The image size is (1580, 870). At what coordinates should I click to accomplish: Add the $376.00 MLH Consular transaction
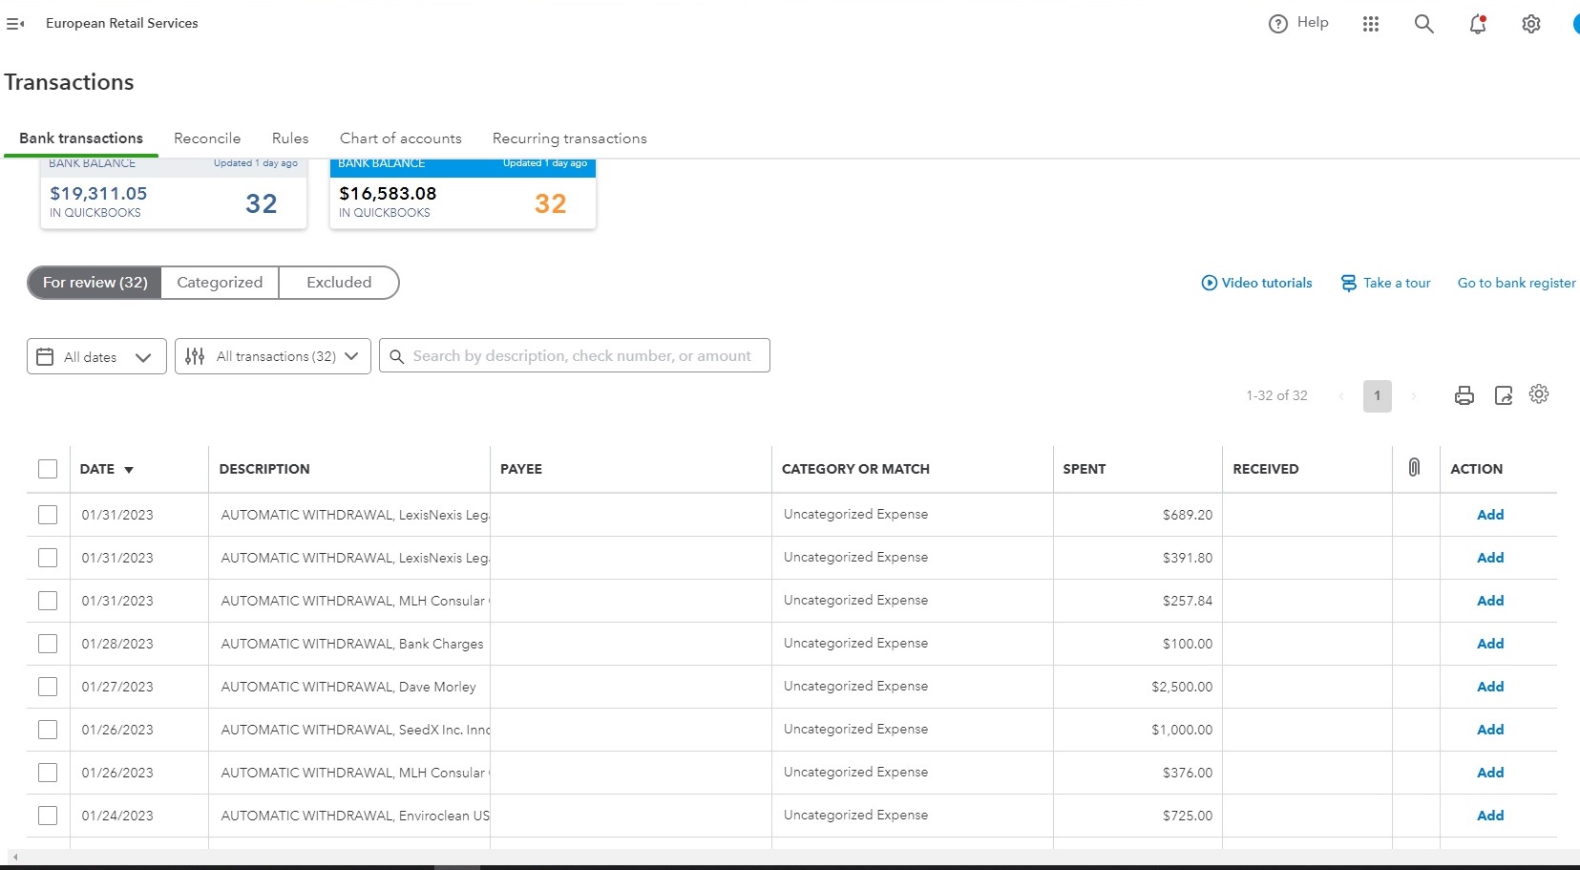click(1490, 773)
